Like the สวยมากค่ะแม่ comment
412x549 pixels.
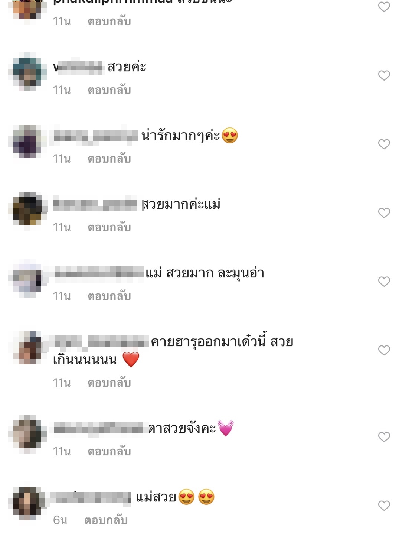384,213
